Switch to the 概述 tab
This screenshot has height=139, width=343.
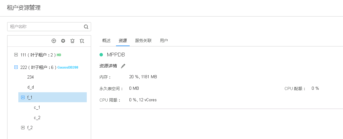tap(106, 41)
